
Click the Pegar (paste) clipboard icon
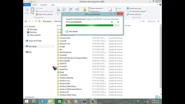coord(32,10)
